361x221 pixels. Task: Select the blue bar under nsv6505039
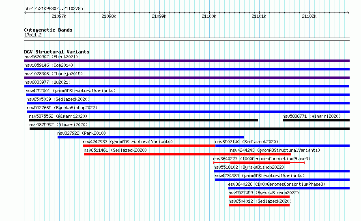tap(188, 103)
